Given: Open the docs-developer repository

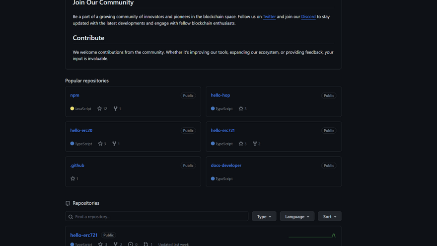Looking at the screenshot, I should [x=226, y=165].
